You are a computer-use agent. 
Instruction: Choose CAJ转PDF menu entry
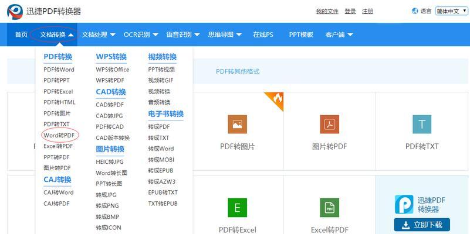pos(56,204)
